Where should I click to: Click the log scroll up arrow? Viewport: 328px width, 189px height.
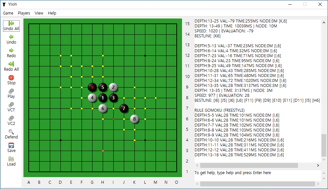pyautogui.click(x=324, y=22)
